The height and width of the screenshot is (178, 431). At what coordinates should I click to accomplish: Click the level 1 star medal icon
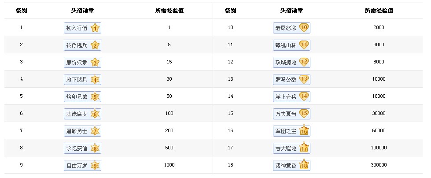[x=95, y=28]
